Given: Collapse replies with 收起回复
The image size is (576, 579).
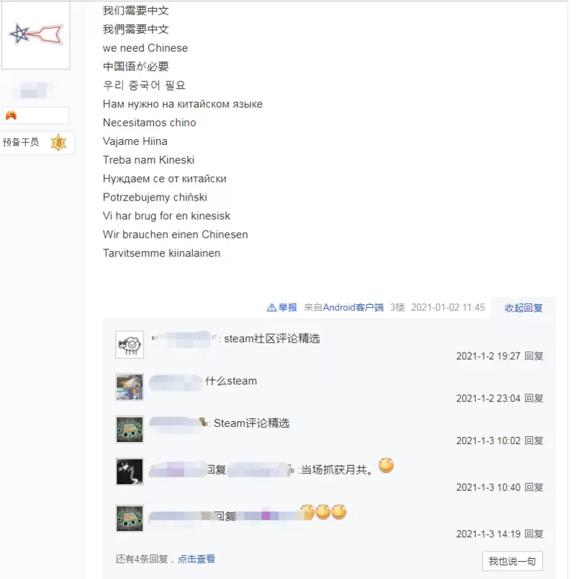Looking at the screenshot, I should click(x=523, y=308).
